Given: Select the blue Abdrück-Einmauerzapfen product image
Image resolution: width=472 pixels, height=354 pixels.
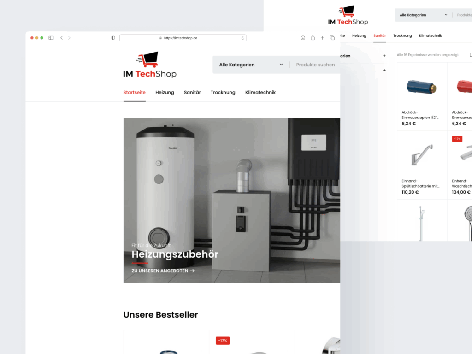Looking at the screenshot, I should (x=421, y=86).
